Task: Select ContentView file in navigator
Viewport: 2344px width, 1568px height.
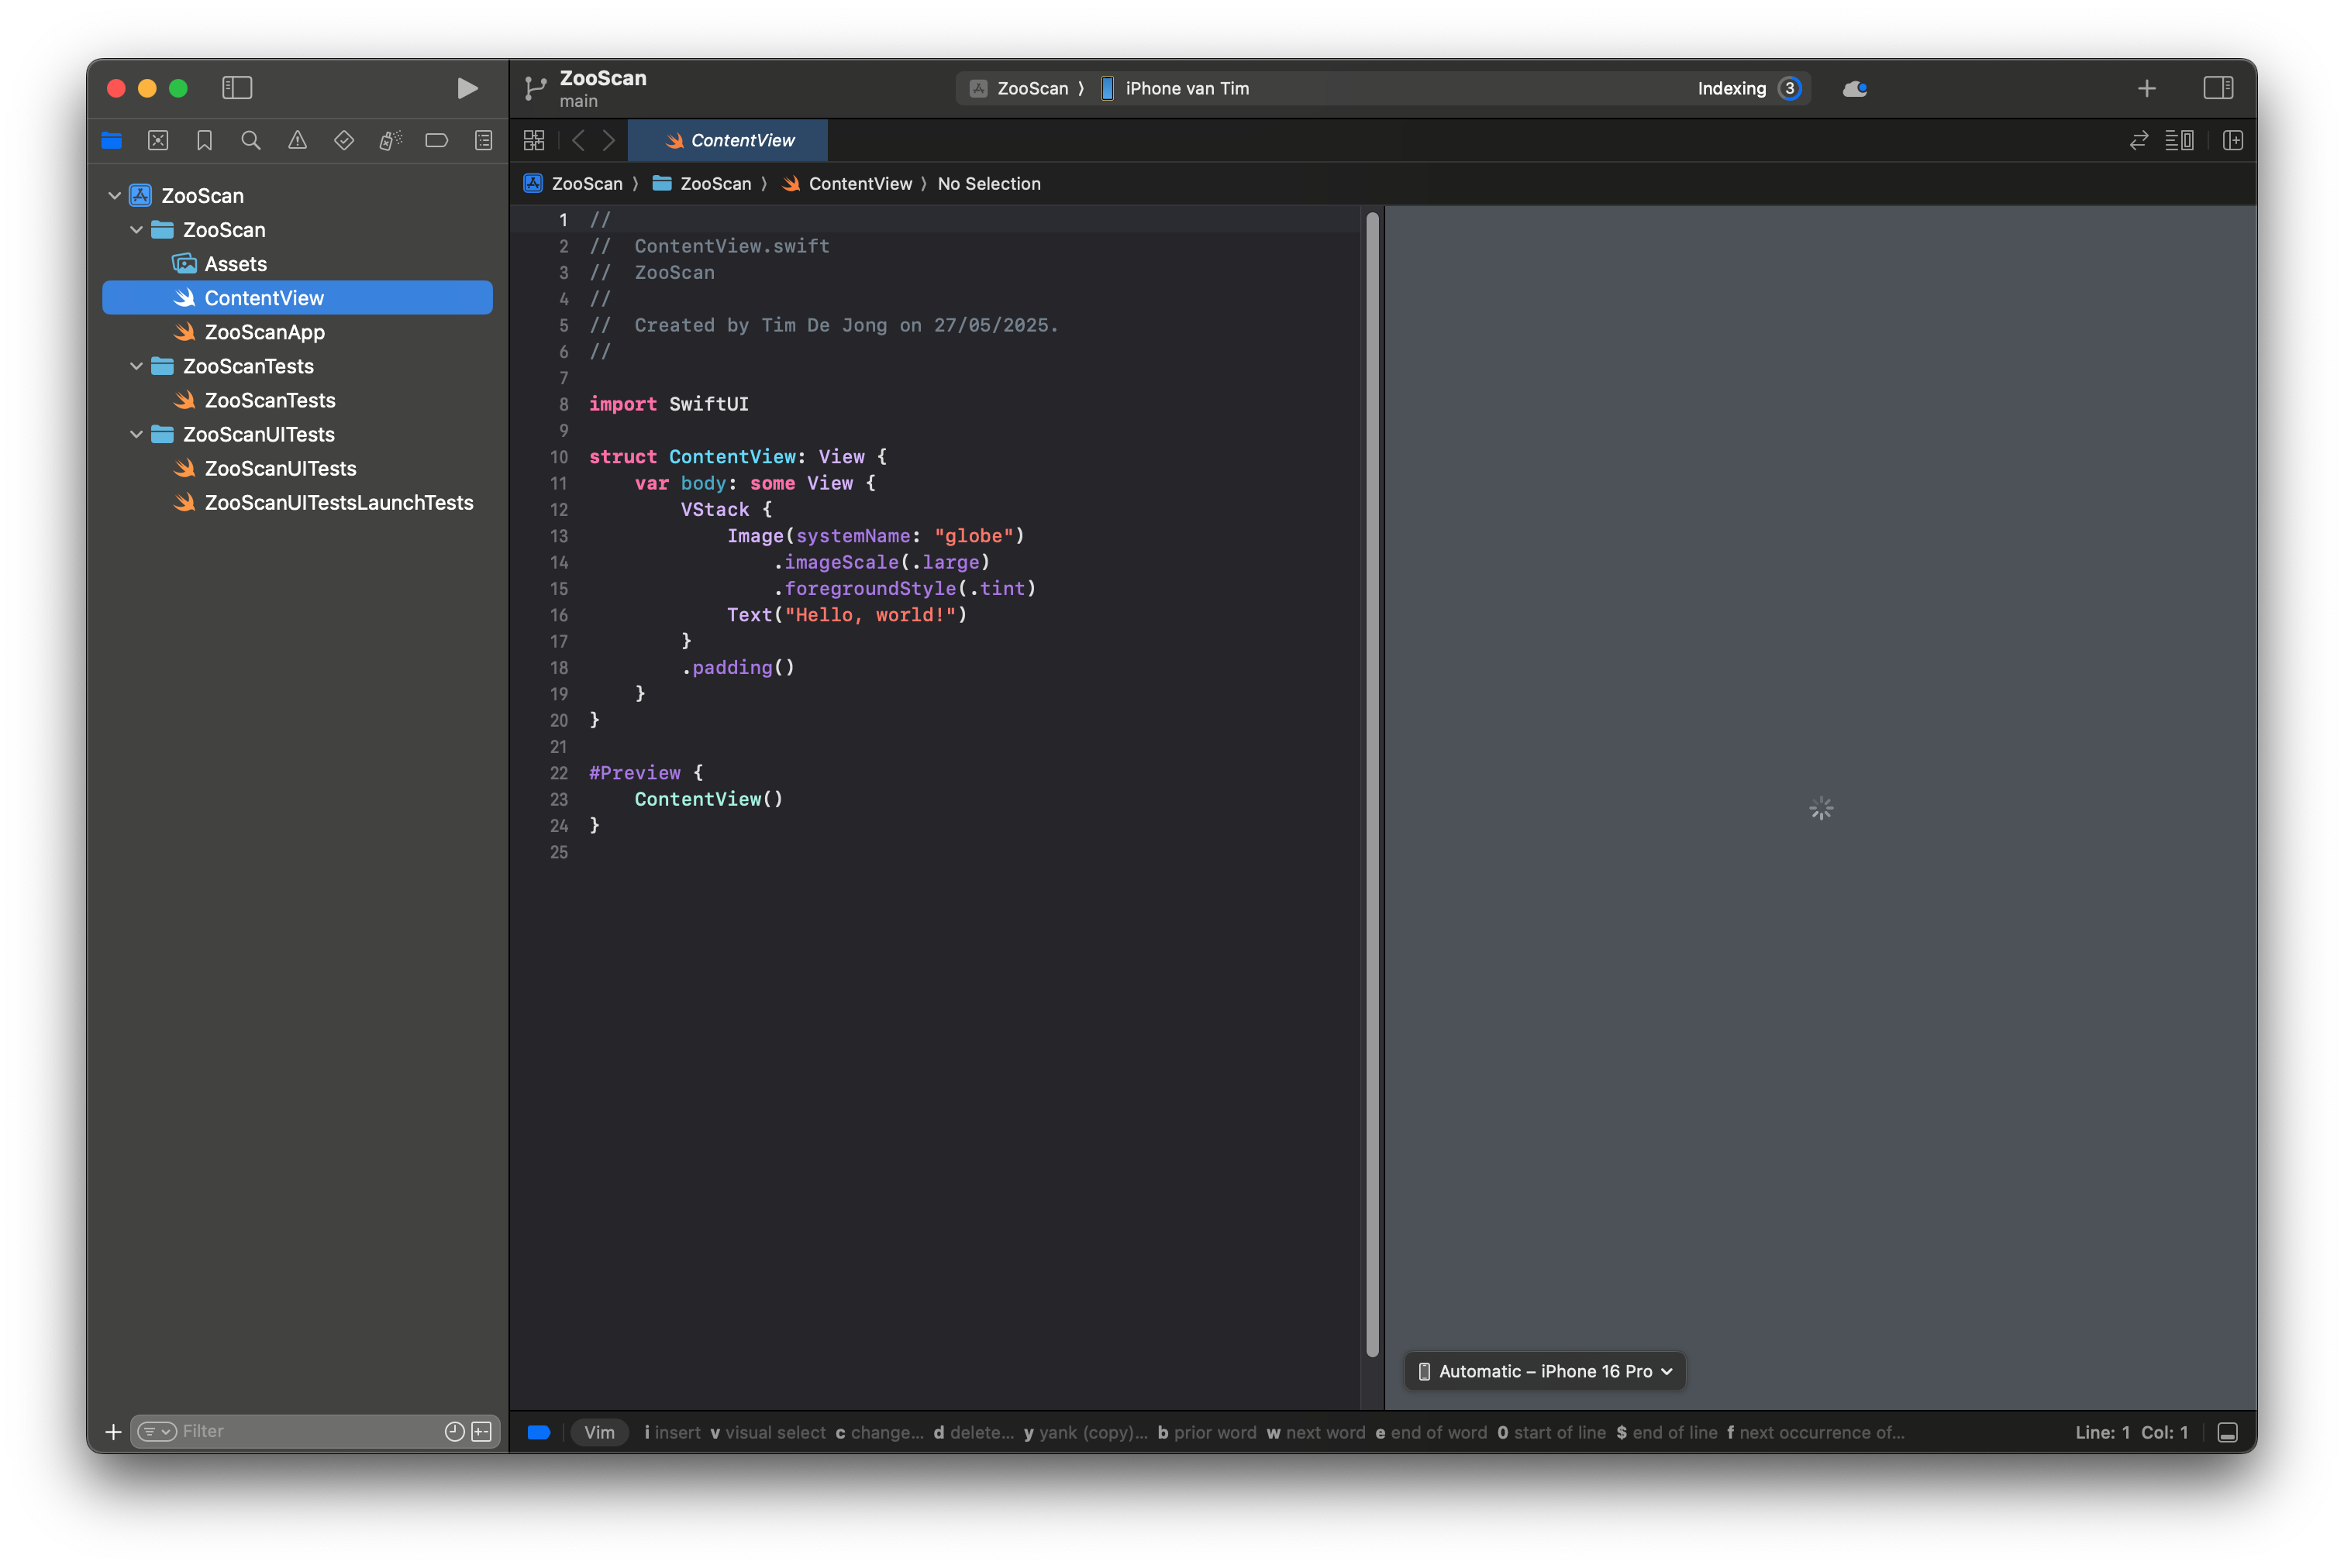Action: [297, 298]
